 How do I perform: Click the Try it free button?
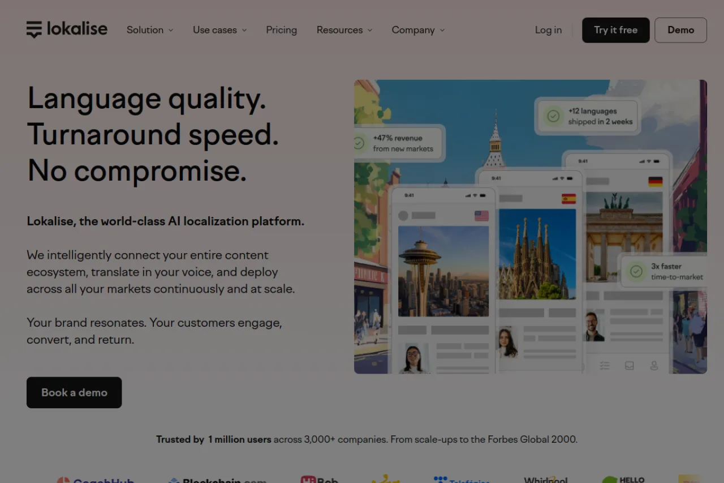tap(616, 30)
